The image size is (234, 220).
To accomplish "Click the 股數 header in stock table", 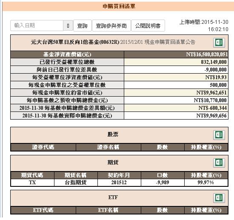I will (163, 147).
